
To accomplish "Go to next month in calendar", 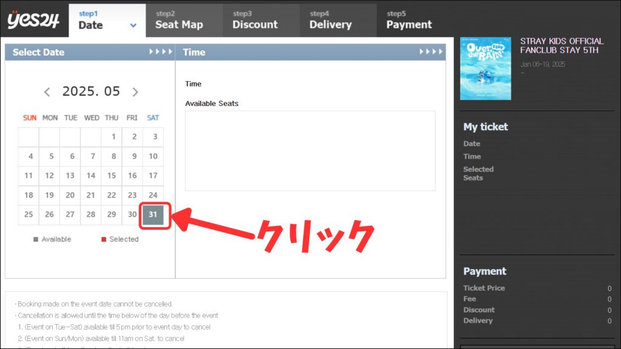I will [135, 92].
